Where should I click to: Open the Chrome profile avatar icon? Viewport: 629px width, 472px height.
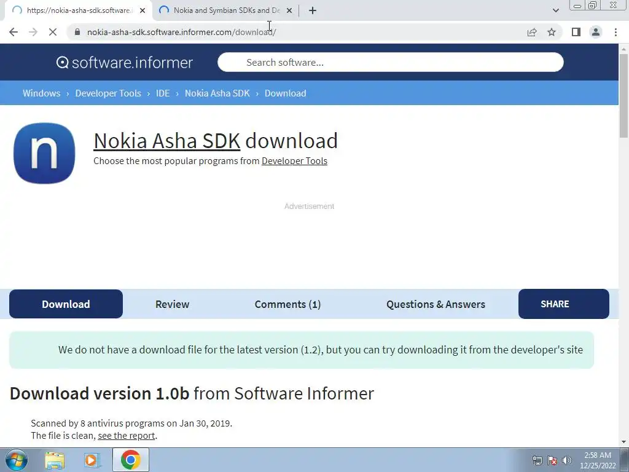[x=596, y=32]
